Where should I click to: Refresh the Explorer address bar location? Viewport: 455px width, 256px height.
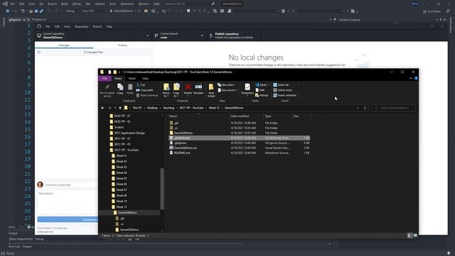click(x=365, y=108)
